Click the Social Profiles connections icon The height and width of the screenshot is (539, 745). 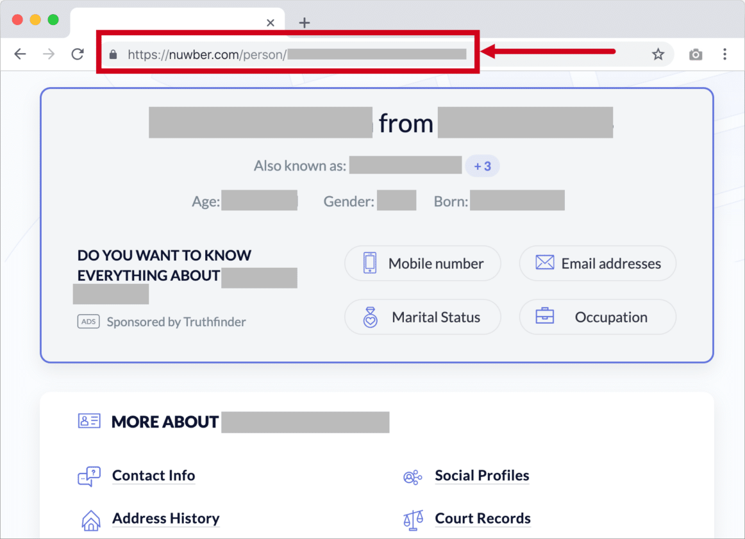click(x=413, y=477)
